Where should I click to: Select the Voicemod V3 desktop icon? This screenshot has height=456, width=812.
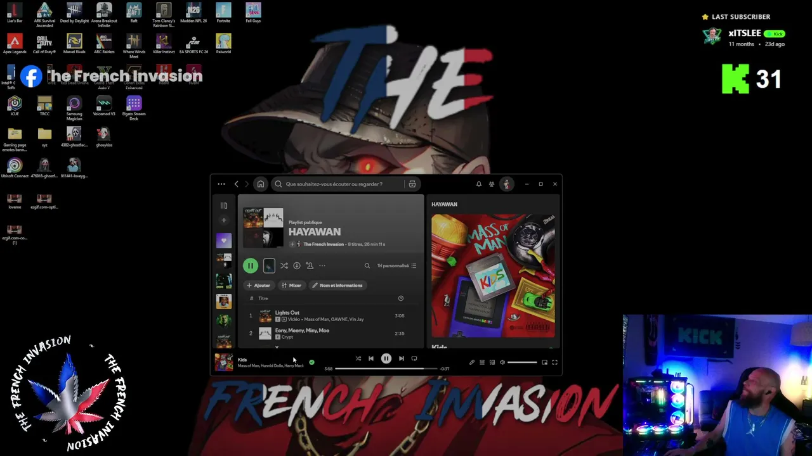(104, 105)
